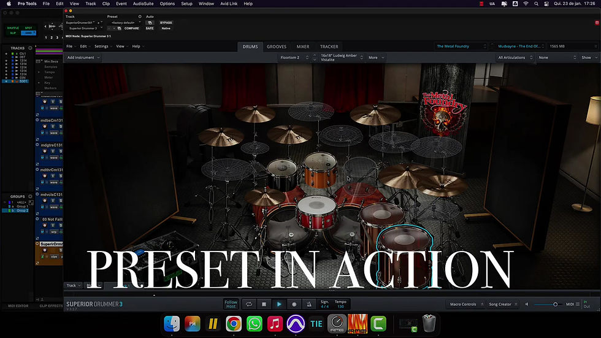
Task: Open the CLIP EFFECTS tab
Action: coord(50,306)
